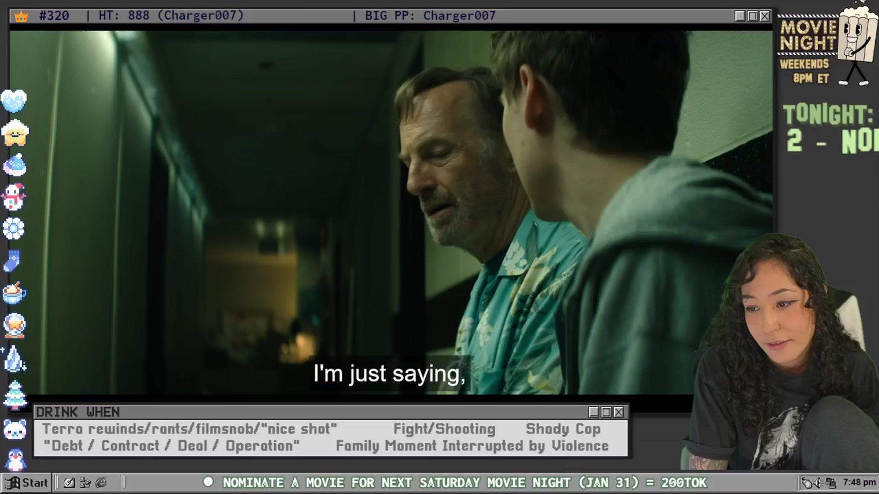
Task: Click the "Family Moment Interrupted by Violence" rule
Action: (x=472, y=446)
